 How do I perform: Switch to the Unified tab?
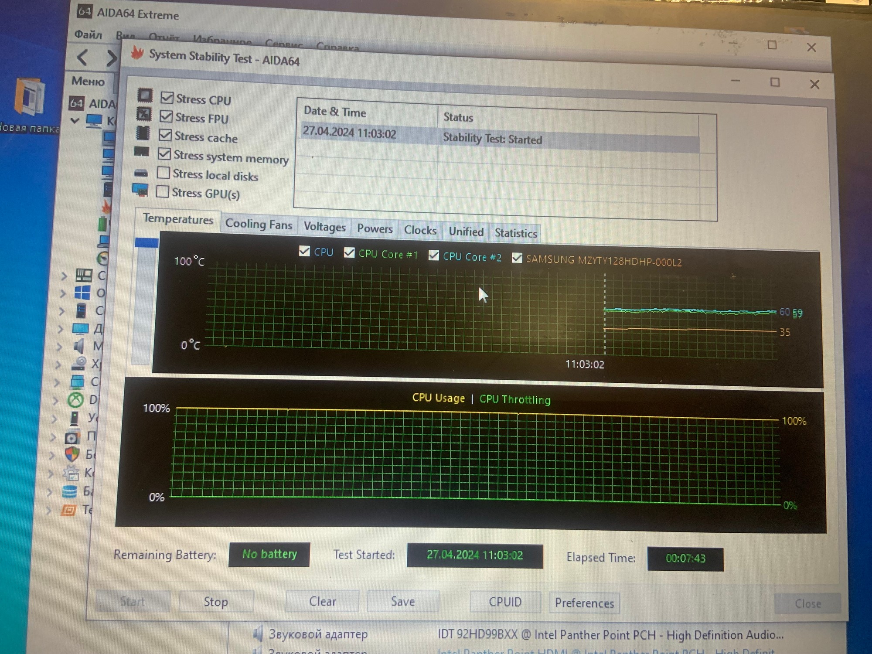[466, 232]
